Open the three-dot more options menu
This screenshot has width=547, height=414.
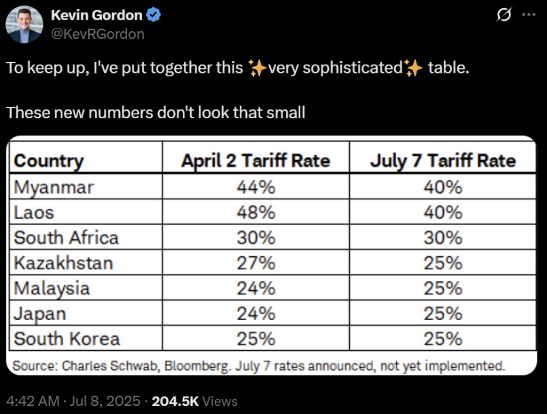529,15
